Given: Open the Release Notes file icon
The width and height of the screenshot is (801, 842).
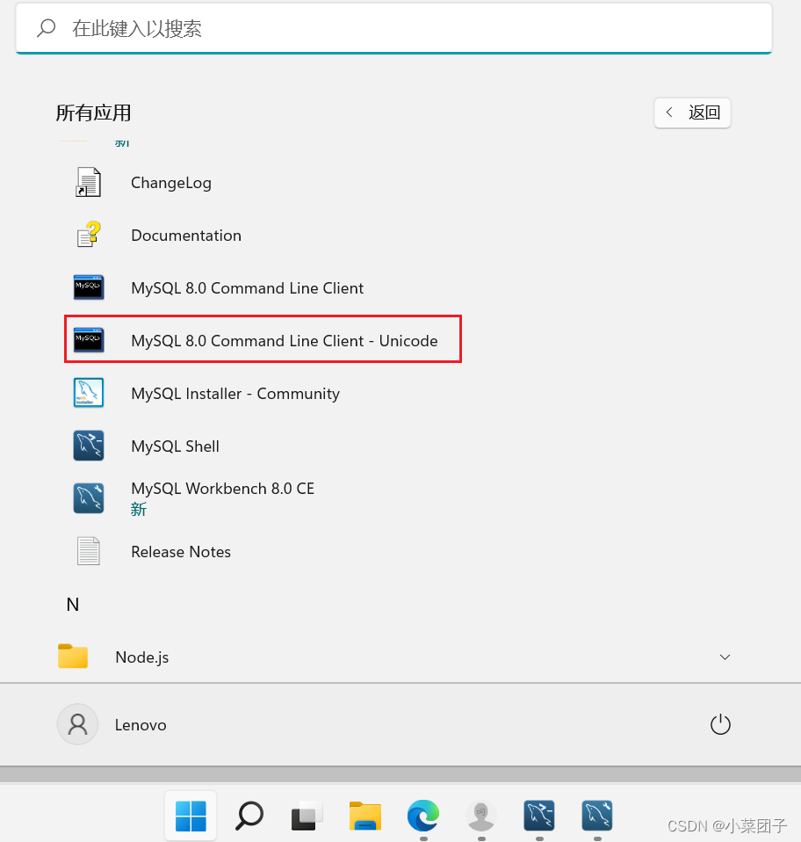Looking at the screenshot, I should 89,551.
